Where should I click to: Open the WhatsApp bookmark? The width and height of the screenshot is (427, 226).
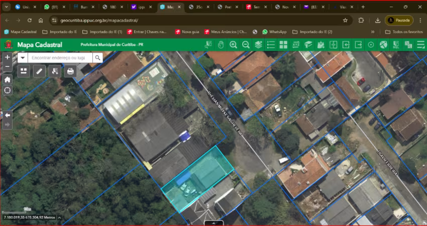click(x=274, y=32)
